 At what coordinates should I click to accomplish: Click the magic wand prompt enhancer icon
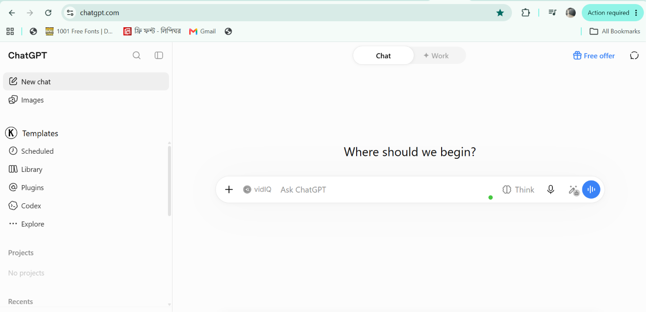(x=573, y=190)
